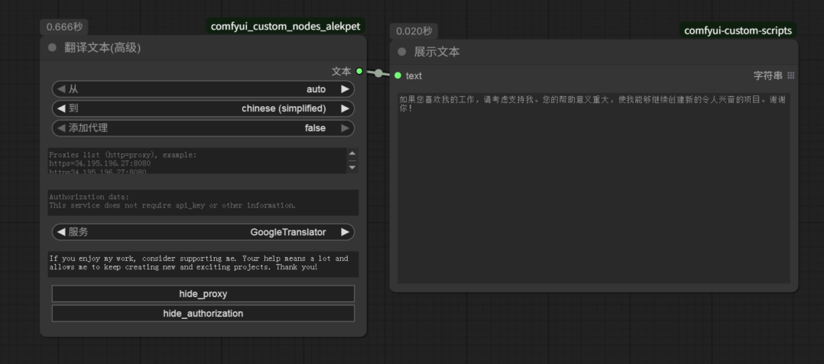This screenshot has width=824, height=364.
Task: Open the 从 language dropdown showing auto
Action: tap(203, 89)
